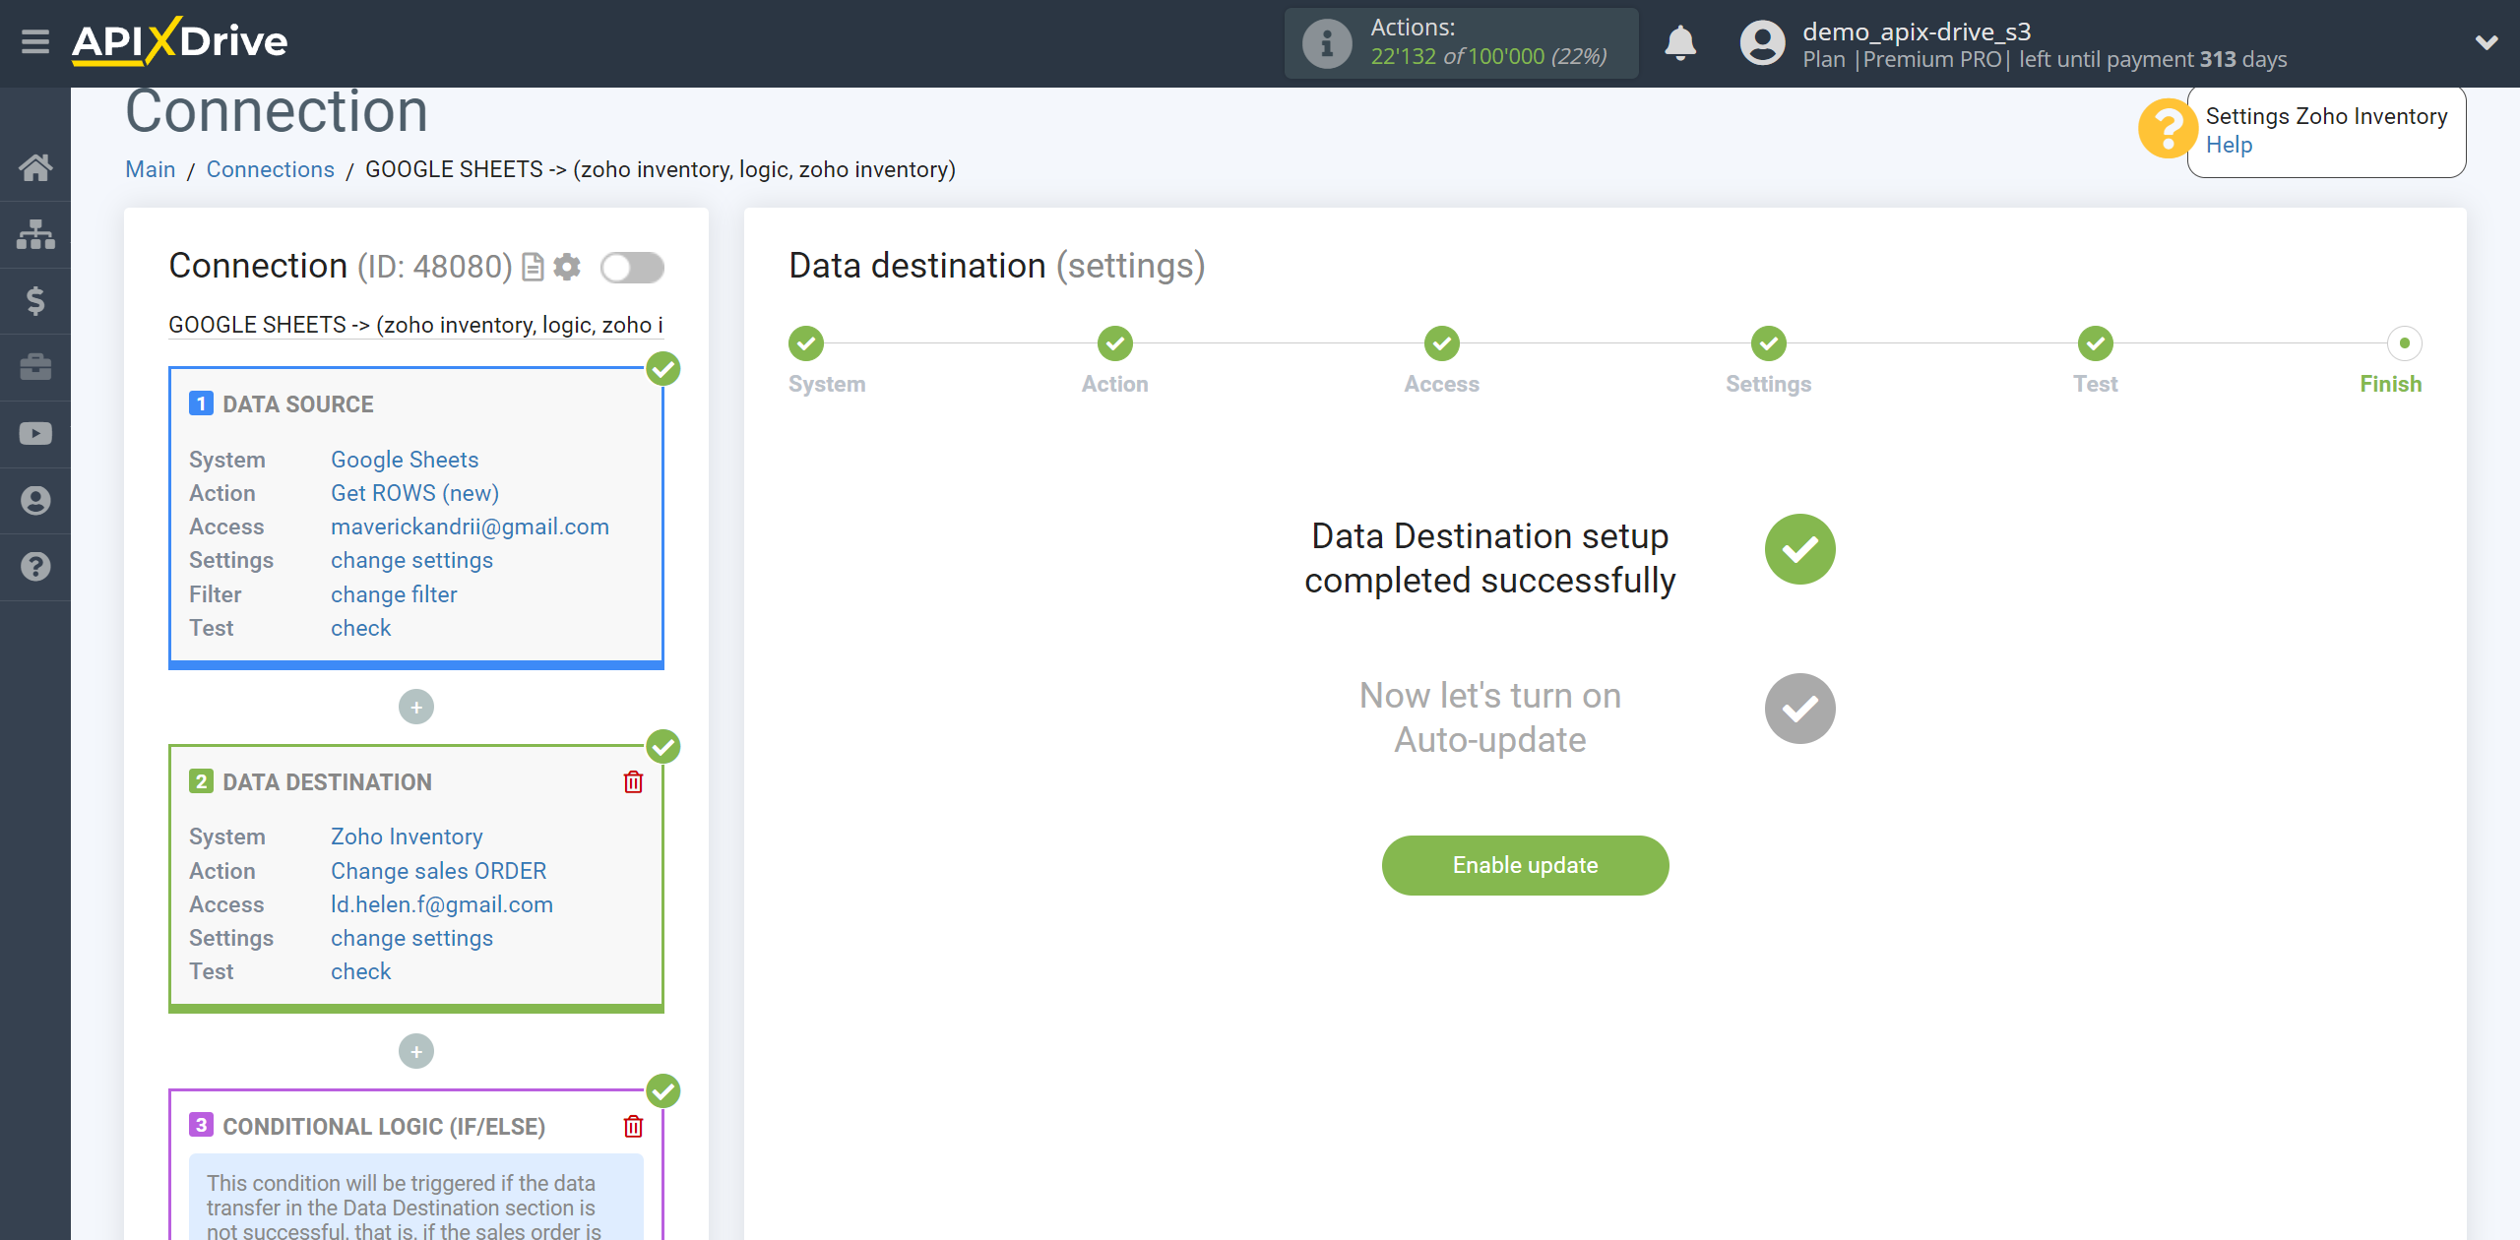This screenshot has width=2520, height=1240.
Task: Click the grey Auto-update checkmark
Action: pos(1799,709)
